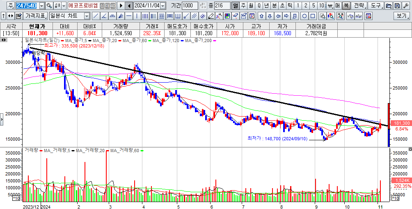Toggle the monthly 월 period button

coord(251,6)
